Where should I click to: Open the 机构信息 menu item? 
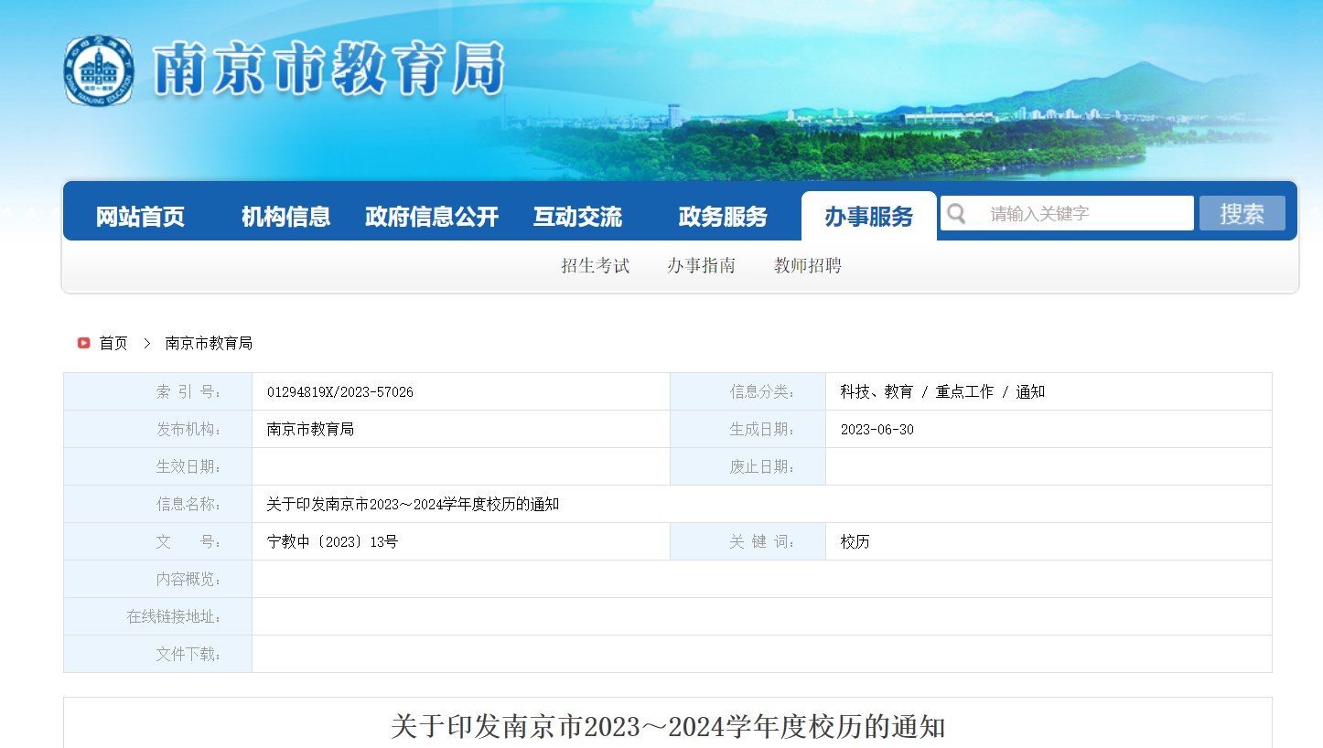[x=285, y=217]
